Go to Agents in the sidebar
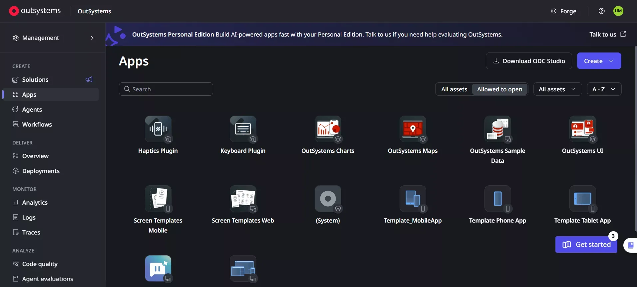 (x=51, y=109)
